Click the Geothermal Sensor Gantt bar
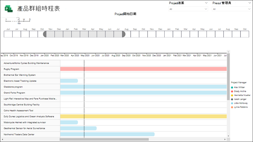Viewport: 253px width, 142px height. (x=78, y=128)
